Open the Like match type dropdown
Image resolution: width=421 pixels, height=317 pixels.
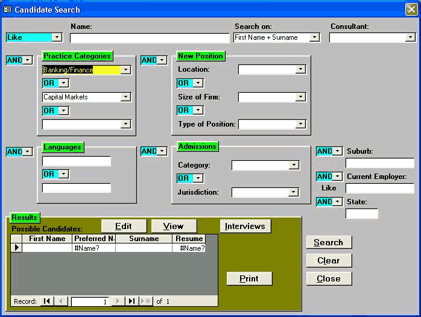click(57, 37)
